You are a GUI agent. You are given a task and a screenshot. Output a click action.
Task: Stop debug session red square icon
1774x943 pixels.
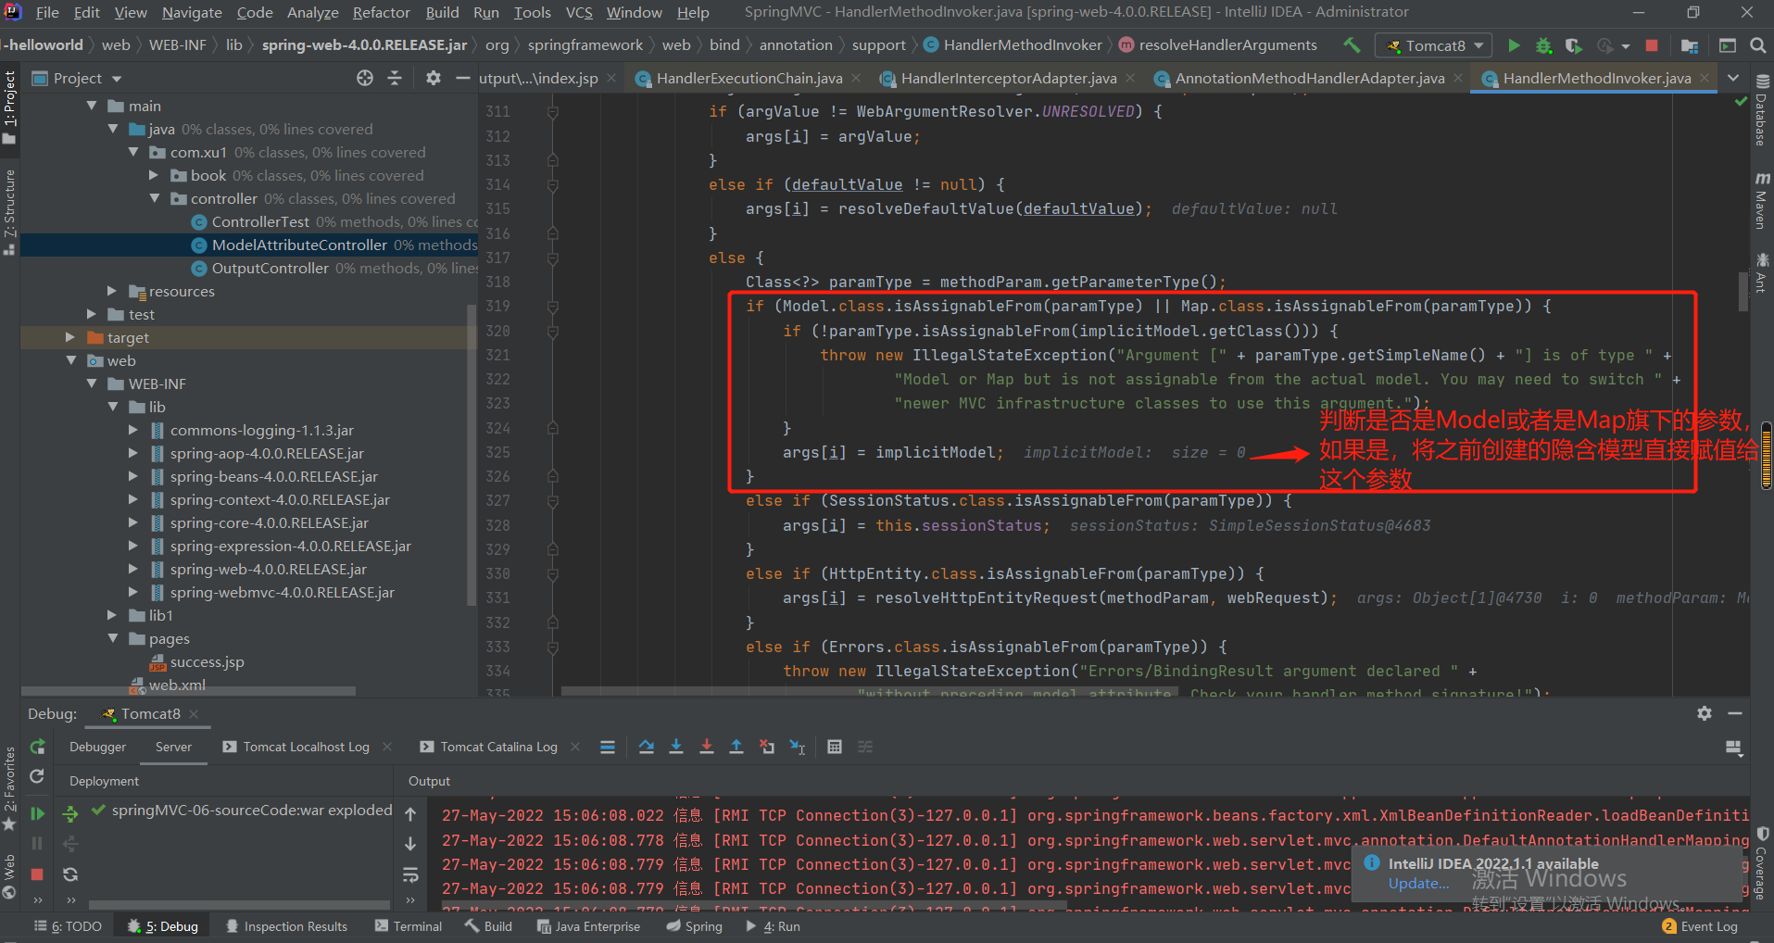coord(37,874)
